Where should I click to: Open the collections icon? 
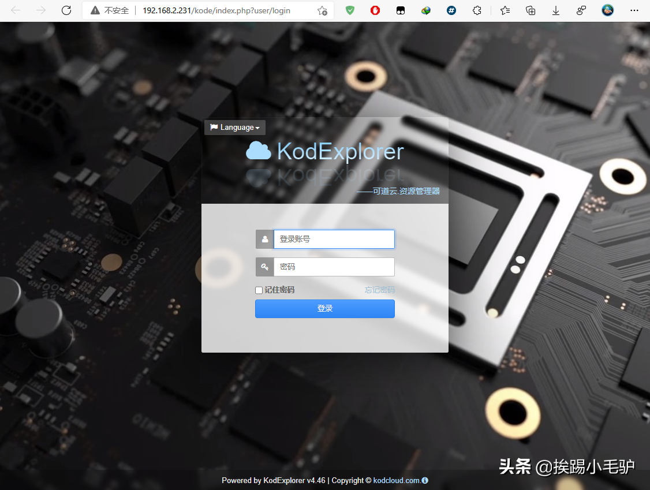coord(531,10)
